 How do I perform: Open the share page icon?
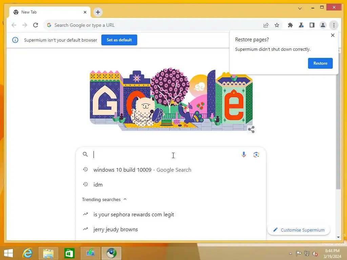266,25
